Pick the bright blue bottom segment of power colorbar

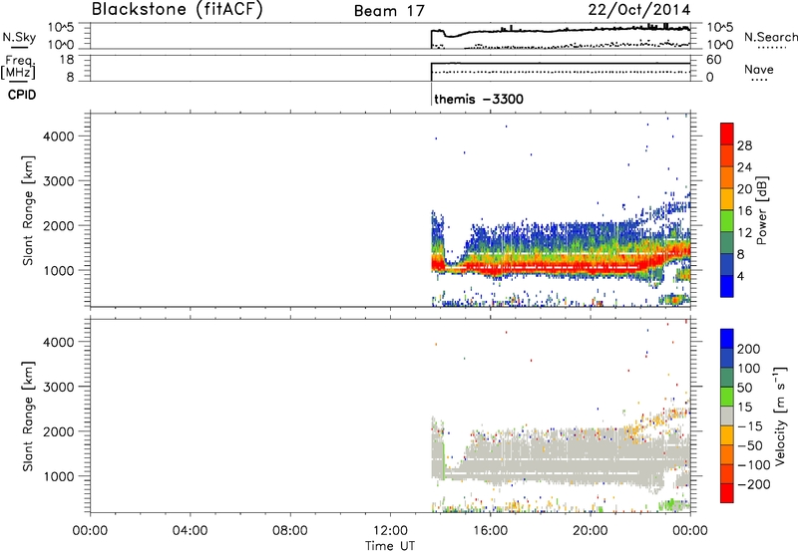tap(727, 287)
